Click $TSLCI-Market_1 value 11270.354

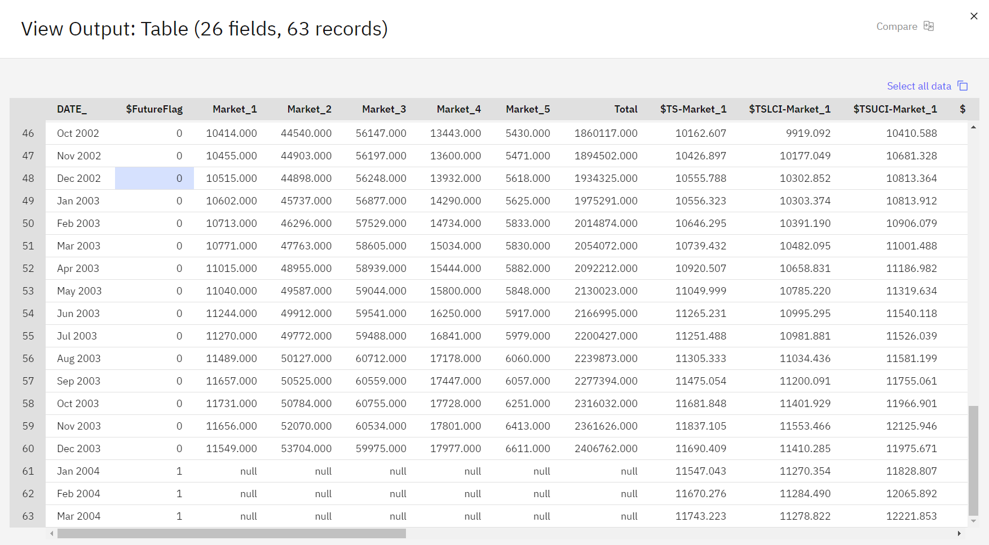[805, 471]
